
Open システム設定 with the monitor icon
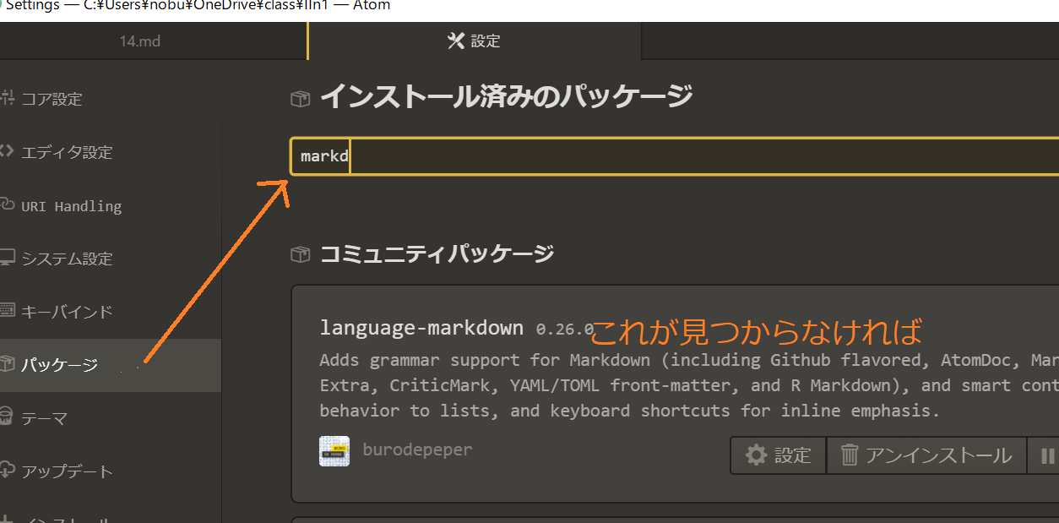coord(8,258)
